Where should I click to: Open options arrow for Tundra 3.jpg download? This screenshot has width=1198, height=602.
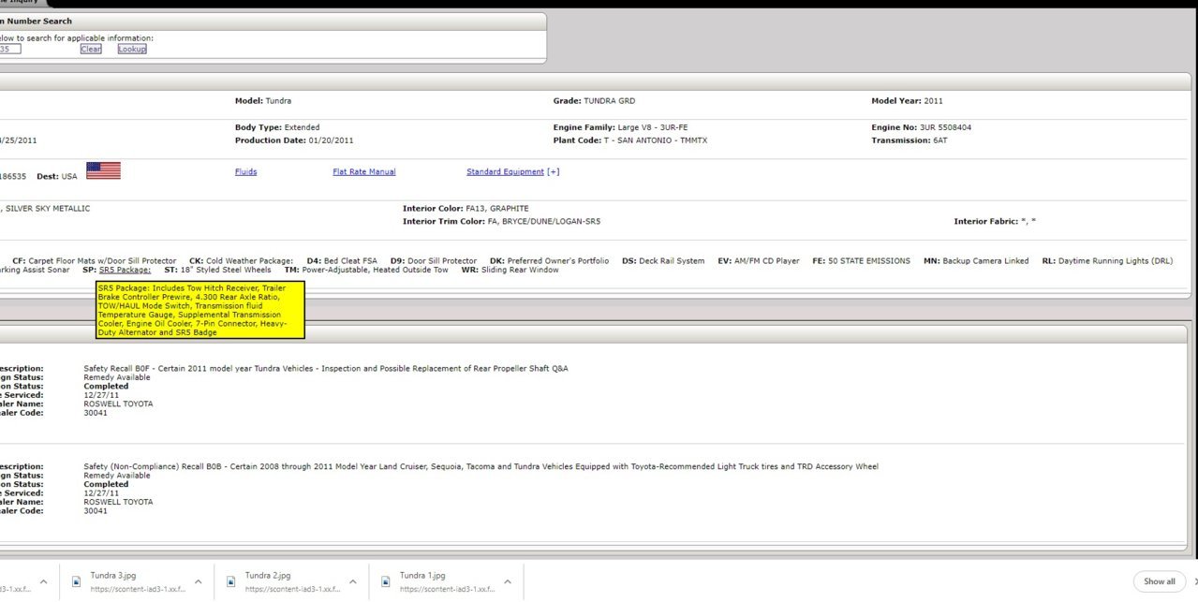coord(198,581)
